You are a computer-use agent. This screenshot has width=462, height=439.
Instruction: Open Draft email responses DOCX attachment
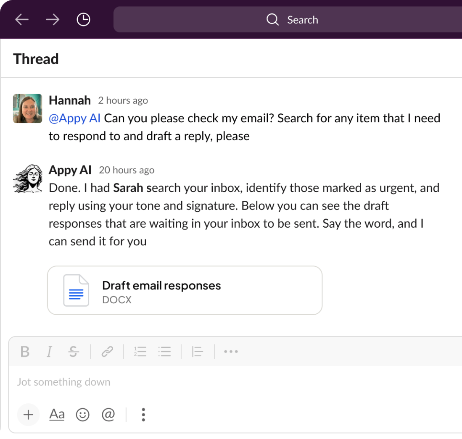(185, 290)
